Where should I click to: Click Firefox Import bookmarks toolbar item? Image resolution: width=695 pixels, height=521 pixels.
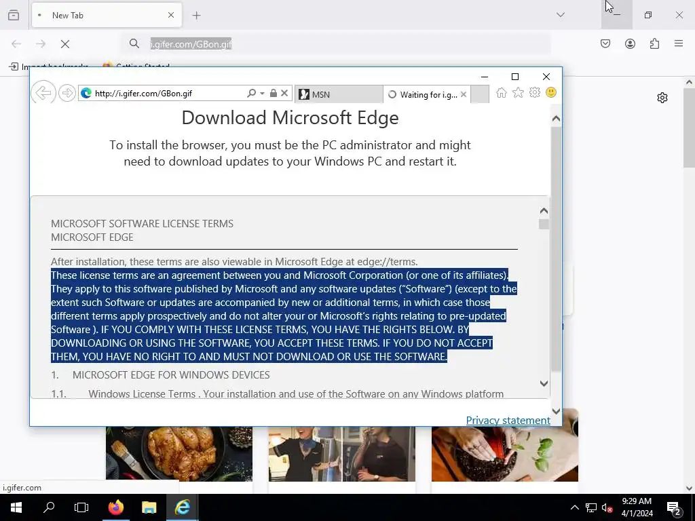49,66
